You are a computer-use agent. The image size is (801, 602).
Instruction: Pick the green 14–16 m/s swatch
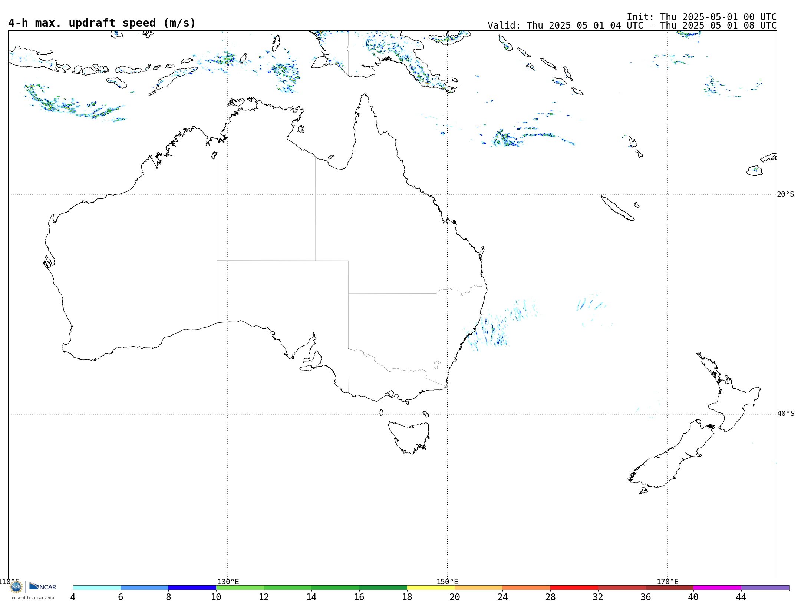pos(335,588)
